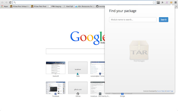The image size is (178, 111).
Task: Open the Chrome hamburger menu
Action: tap(175, 2)
